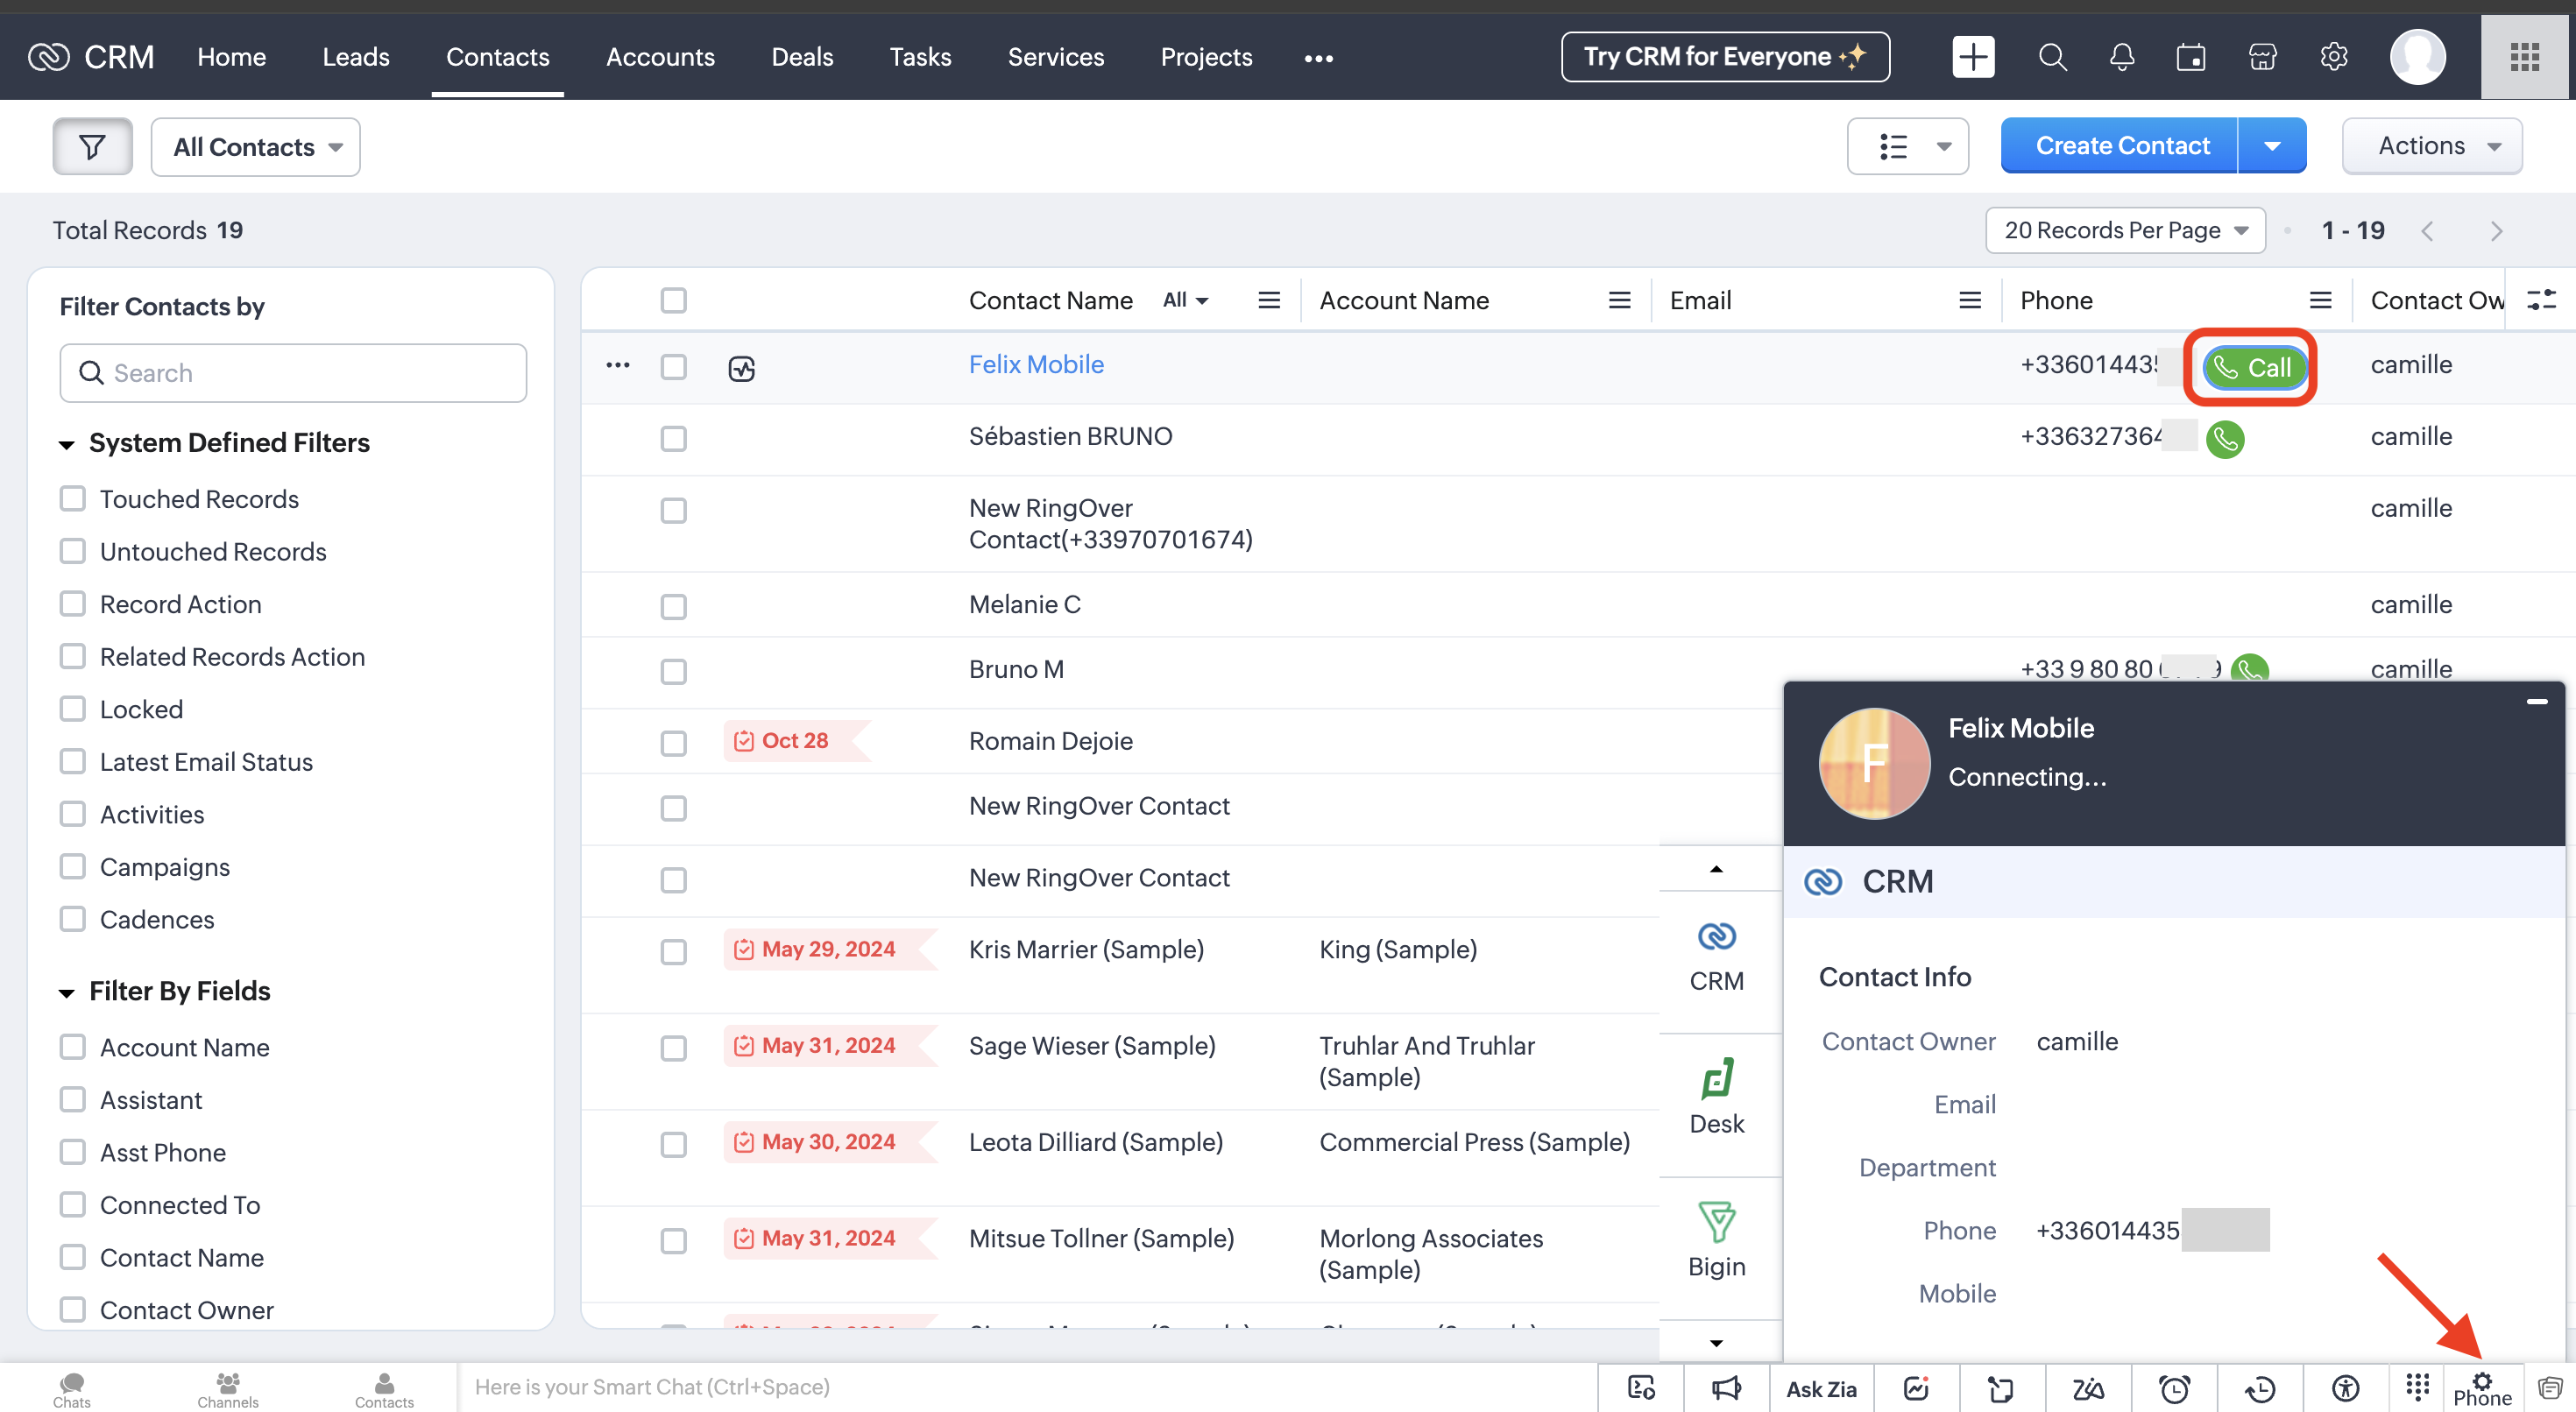This screenshot has width=2576, height=1412.
Task: Go to the Home tab
Action: (x=231, y=57)
